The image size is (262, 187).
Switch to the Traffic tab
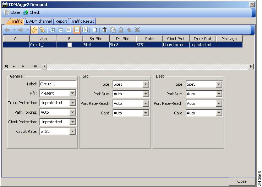(17, 21)
